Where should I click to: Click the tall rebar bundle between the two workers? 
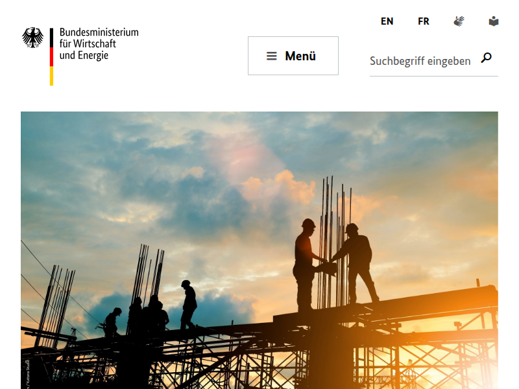pos(335,241)
